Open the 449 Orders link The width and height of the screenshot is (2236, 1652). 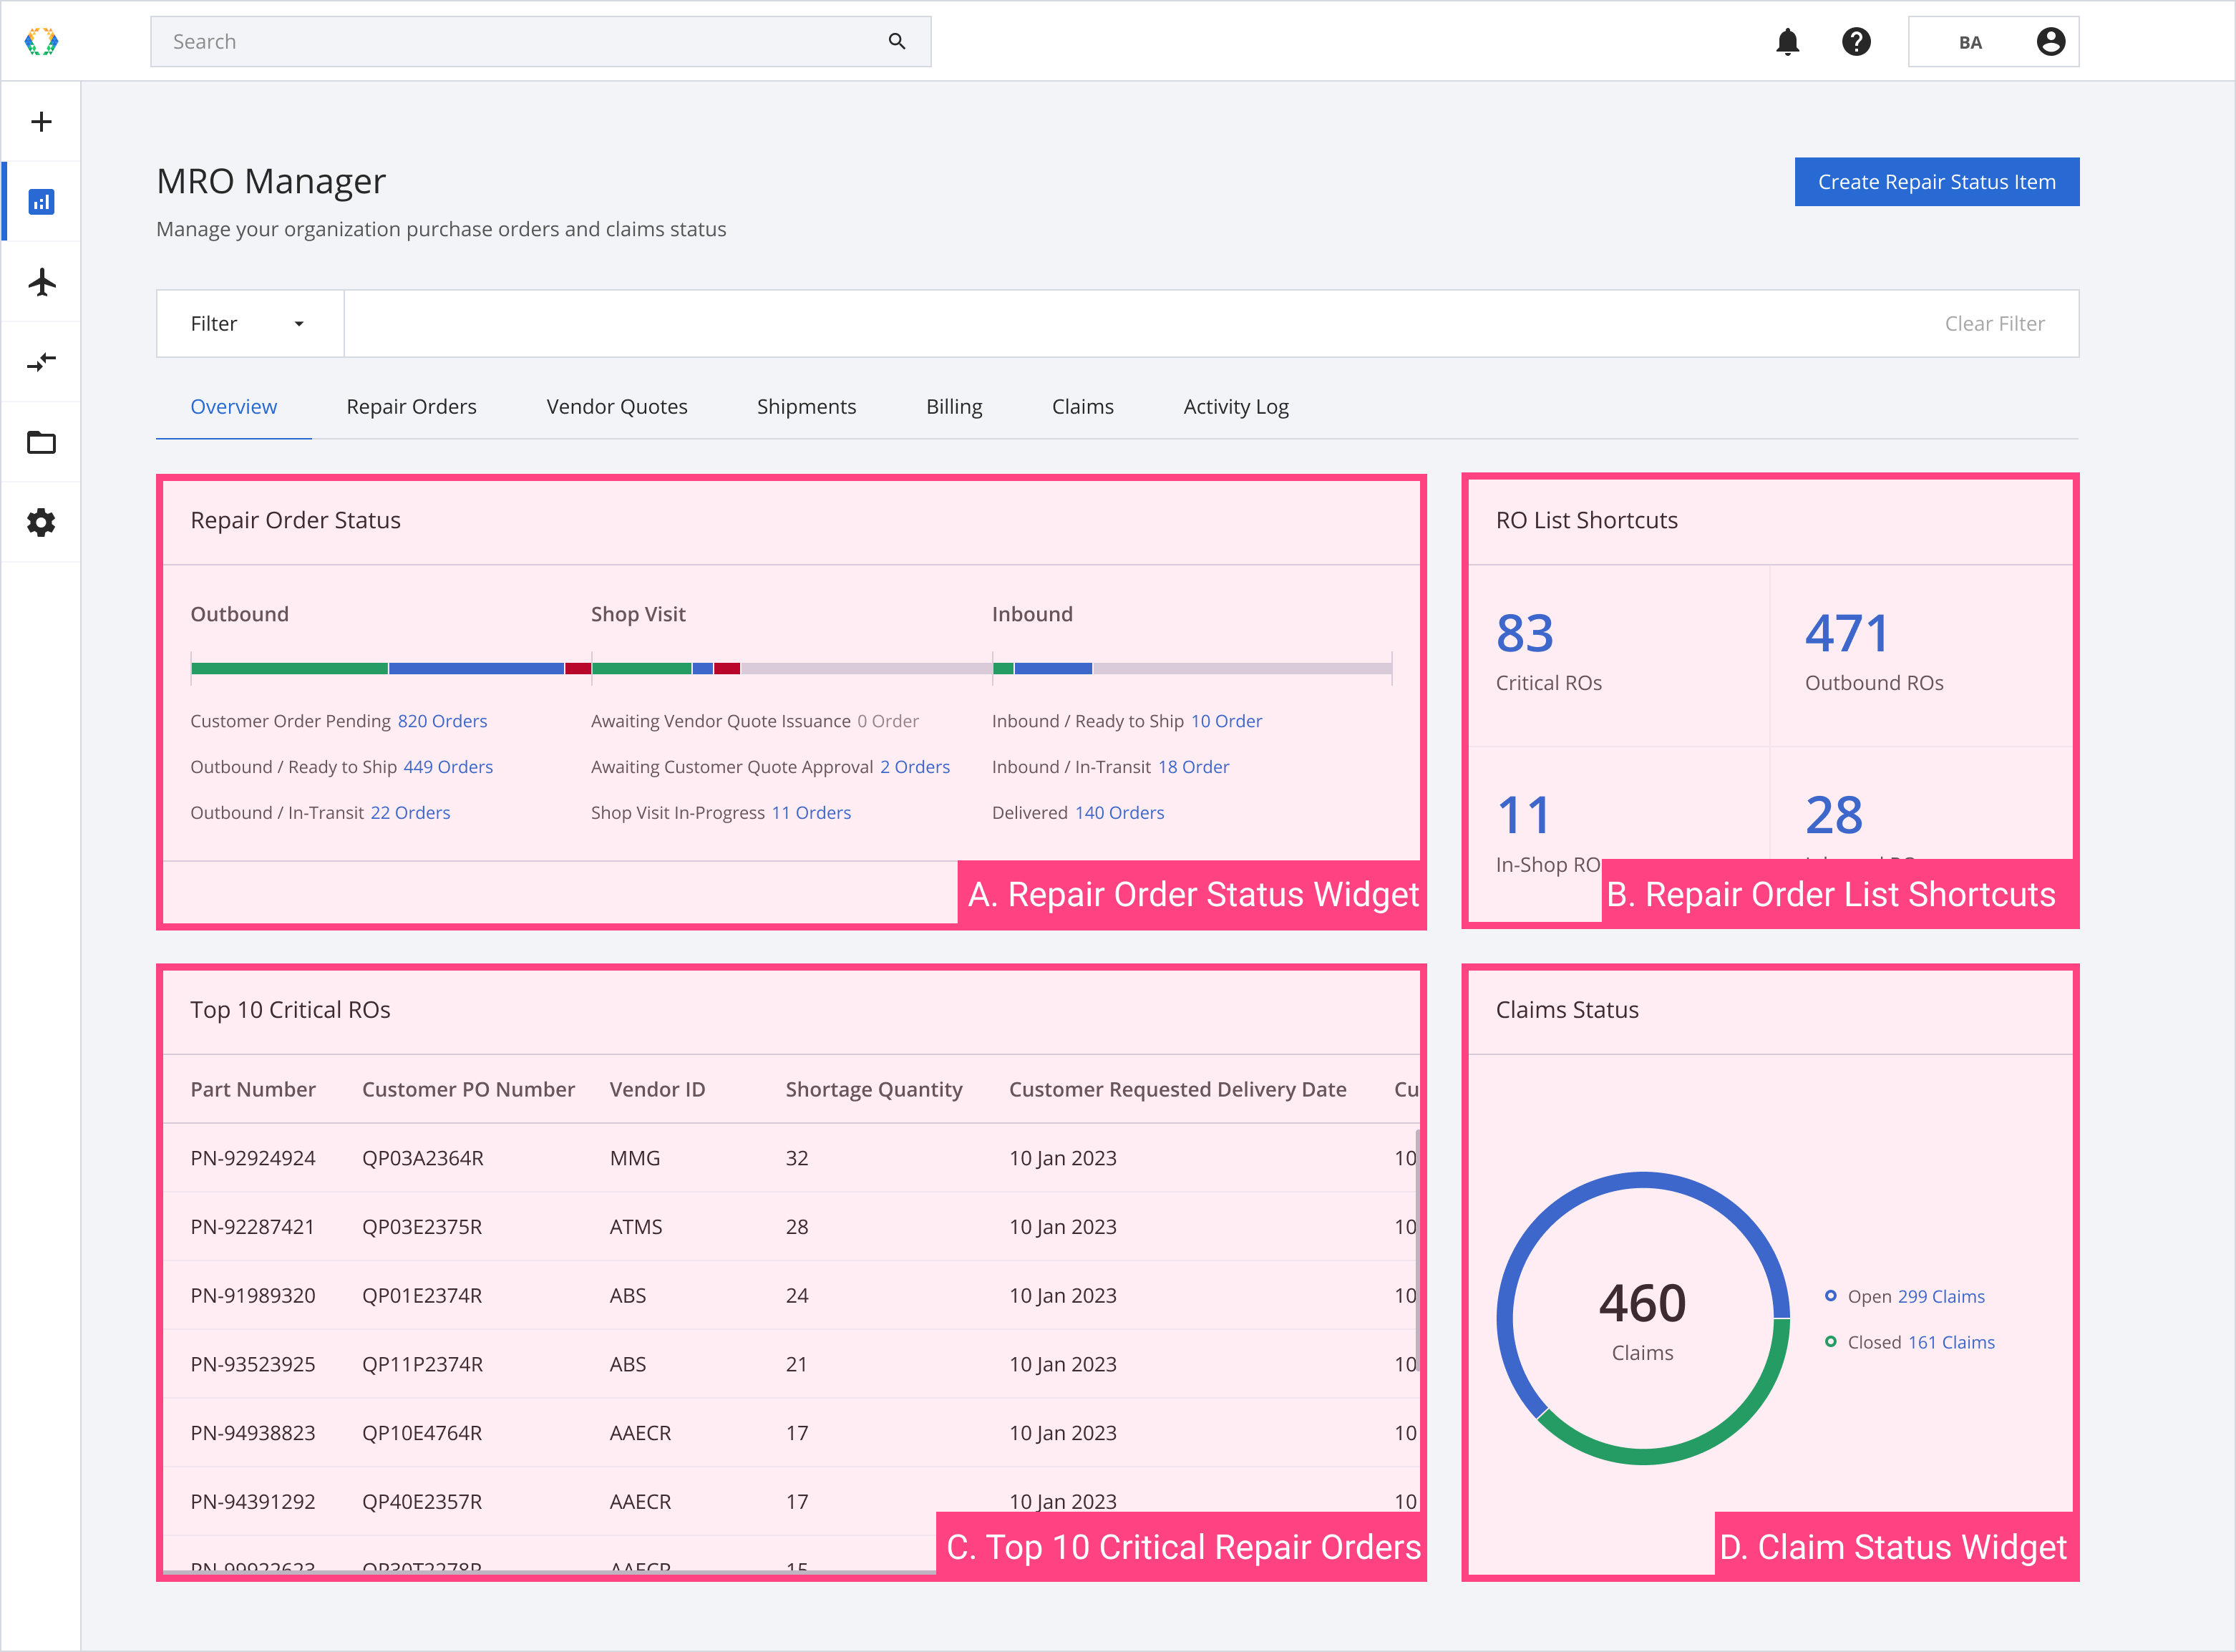(448, 767)
